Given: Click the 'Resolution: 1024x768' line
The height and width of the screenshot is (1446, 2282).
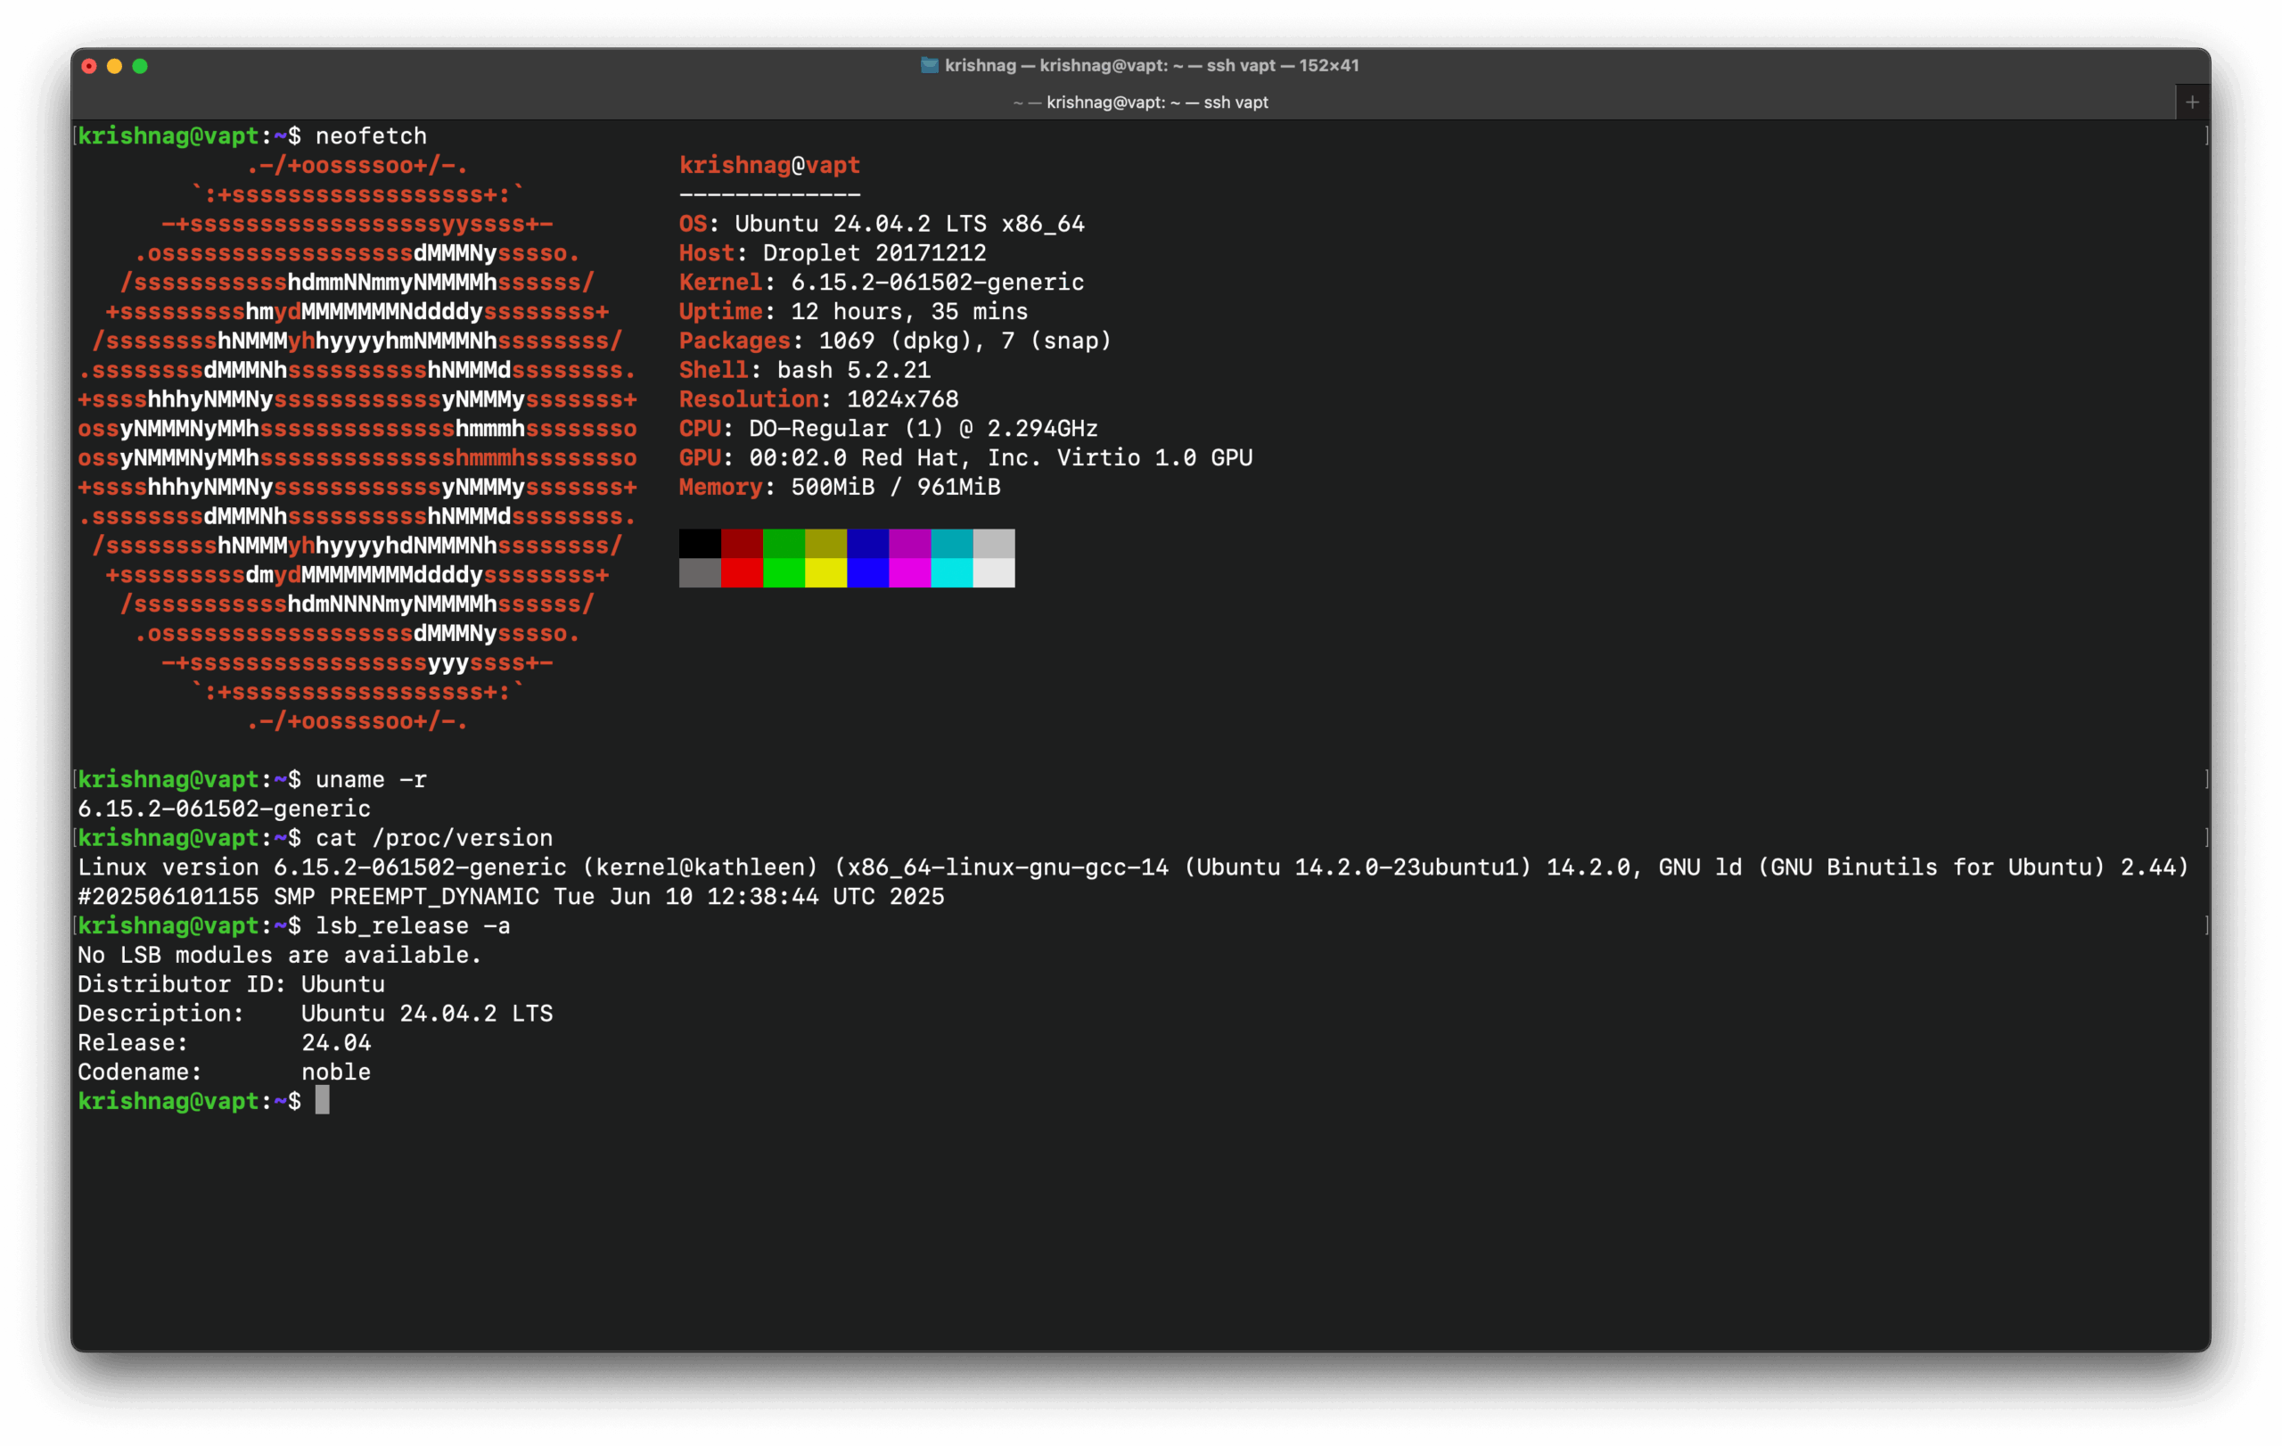Looking at the screenshot, I should click(819, 400).
